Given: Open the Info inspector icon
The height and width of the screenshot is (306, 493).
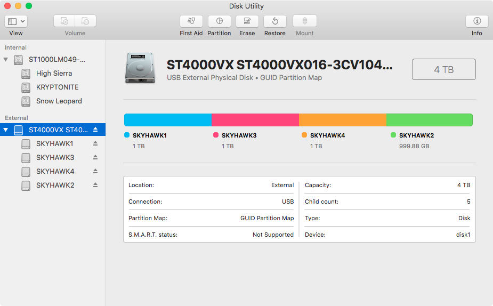Looking at the screenshot, I should [x=477, y=21].
